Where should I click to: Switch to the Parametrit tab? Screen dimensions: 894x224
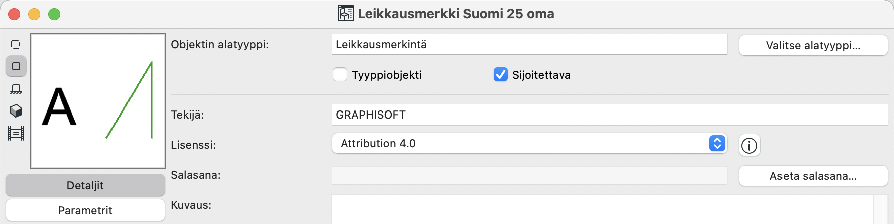coord(85,210)
